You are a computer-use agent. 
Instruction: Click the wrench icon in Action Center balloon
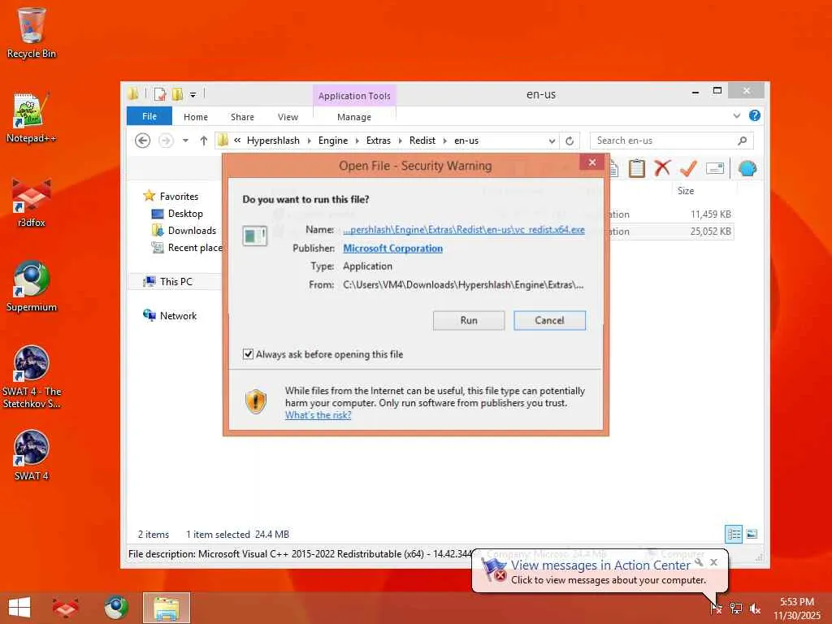[x=699, y=562]
